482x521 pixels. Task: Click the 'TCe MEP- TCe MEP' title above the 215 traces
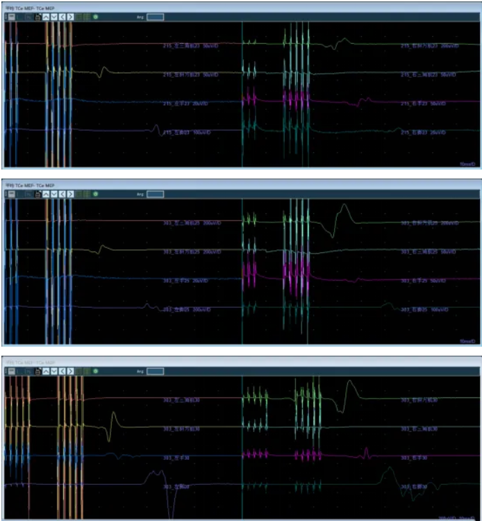click(x=35, y=8)
